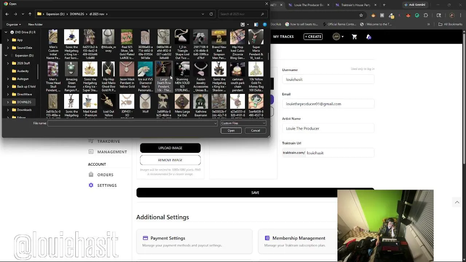The width and height of the screenshot is (466, 262).
Task: Open Traktrain user avatar menu
Action: point(338,37)
